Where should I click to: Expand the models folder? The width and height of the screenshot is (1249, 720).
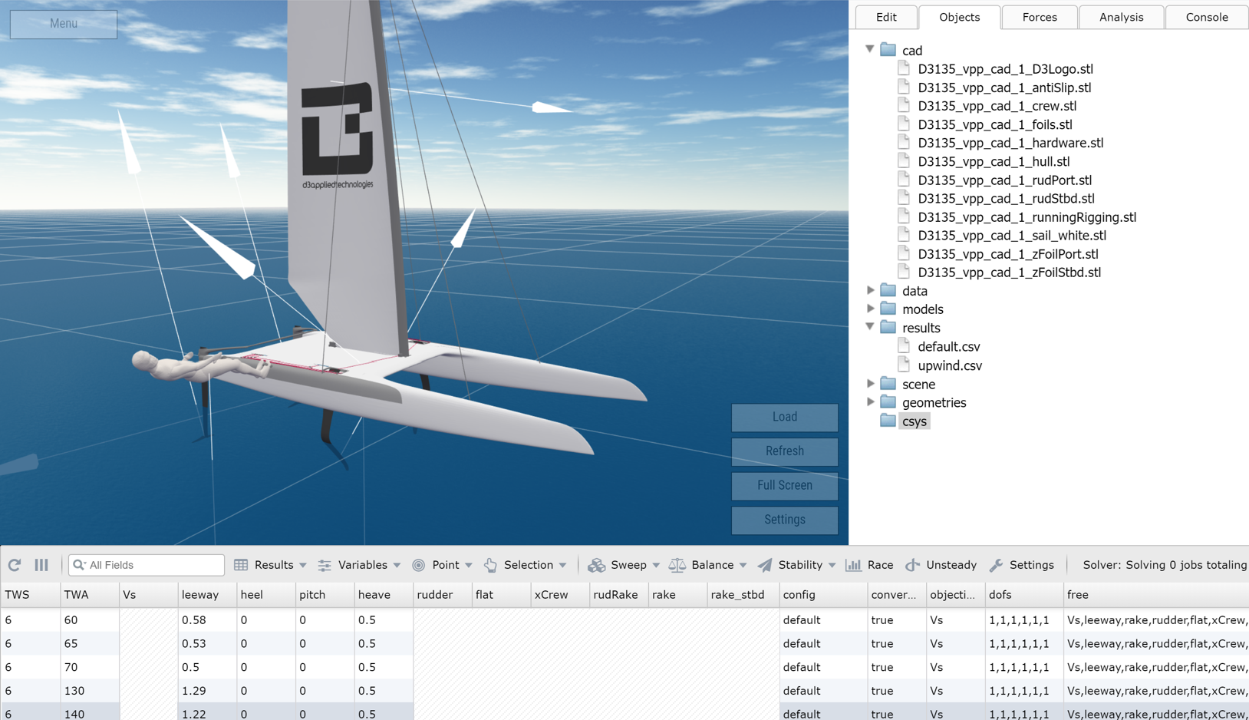click(x=870, y=309)
